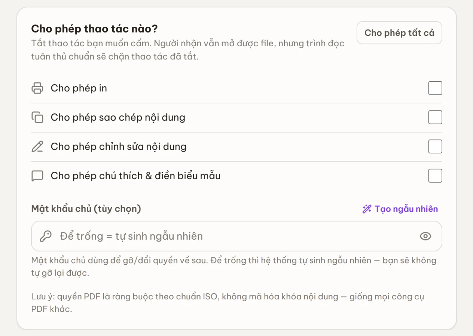
Task: Show password with the eye icon
Action: [425, 236]
